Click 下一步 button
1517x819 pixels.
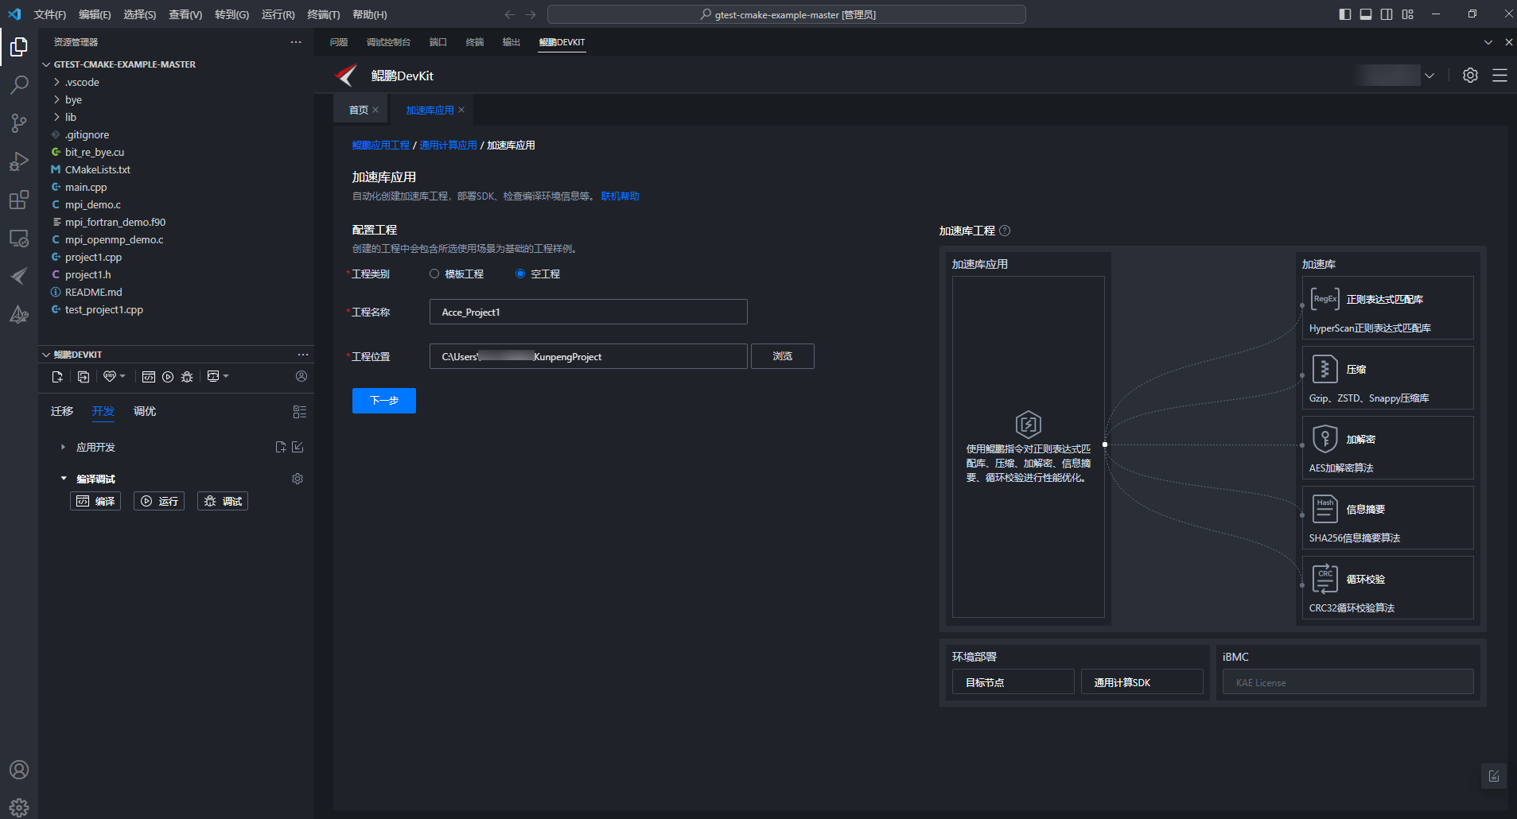[384, 401]
